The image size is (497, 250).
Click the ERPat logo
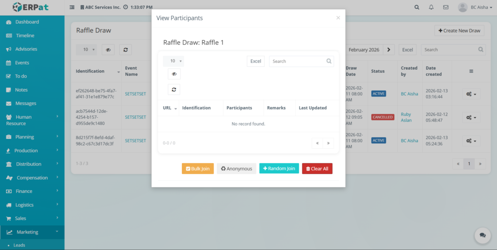pyautogui.click(x=31, y=7)
